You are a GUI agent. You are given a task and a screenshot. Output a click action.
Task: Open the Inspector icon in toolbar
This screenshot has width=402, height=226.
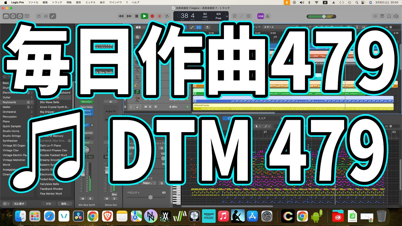pos(13,16)
